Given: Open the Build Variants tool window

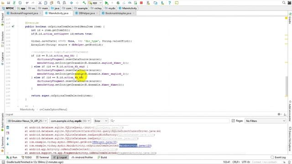Looking at the screenshot, I should [2, 122].
